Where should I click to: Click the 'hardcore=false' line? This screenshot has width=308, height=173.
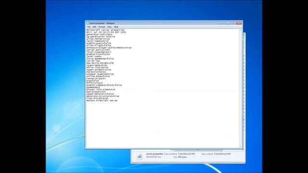(x=96, y=72)
